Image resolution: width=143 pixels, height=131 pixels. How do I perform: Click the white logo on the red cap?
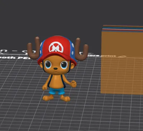point(56,47)
